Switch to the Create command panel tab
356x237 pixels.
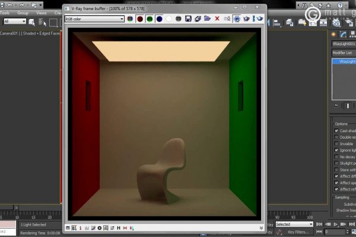pyautogui.click(x=333, y=34)
